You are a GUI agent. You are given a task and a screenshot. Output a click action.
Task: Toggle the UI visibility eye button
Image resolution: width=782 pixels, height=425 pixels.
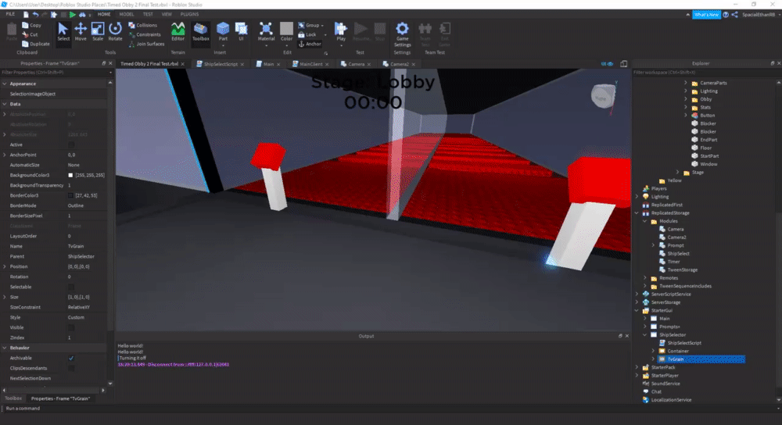607,64
